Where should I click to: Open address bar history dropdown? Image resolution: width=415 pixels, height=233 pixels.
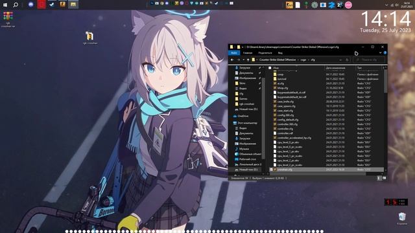pos(340,60)
